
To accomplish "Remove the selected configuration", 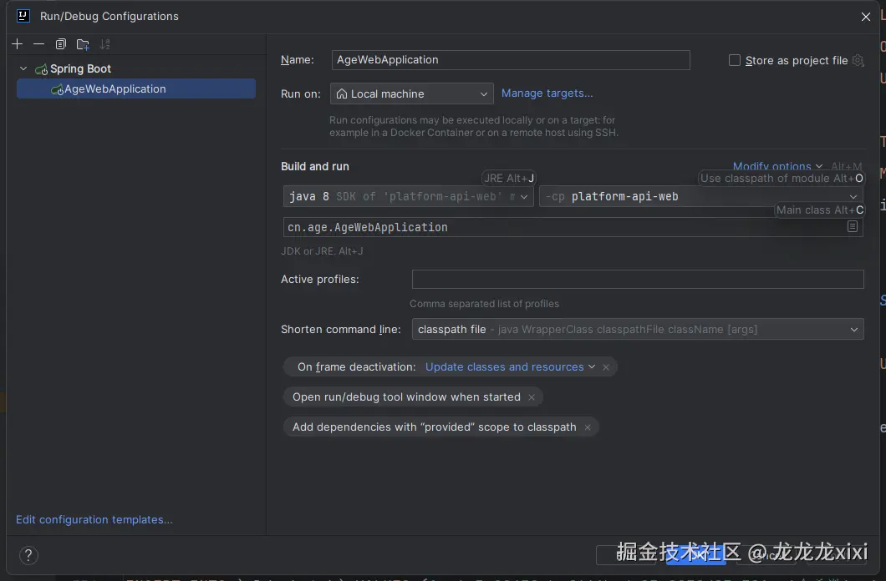I will pos(38,44).
